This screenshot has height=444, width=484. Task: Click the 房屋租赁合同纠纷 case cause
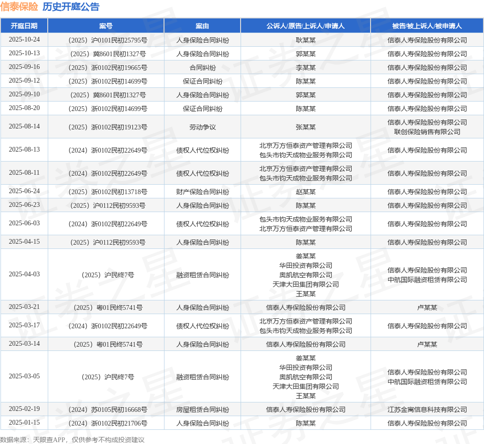(202, 410)
